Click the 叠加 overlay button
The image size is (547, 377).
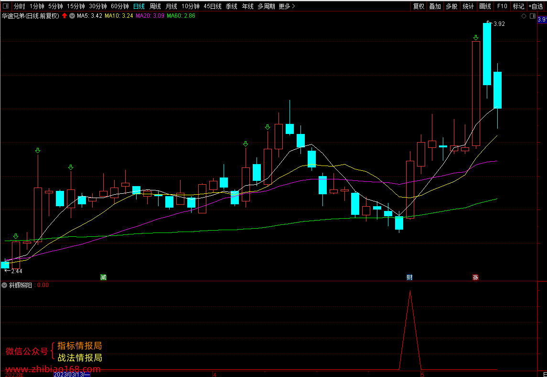(435, 6)
